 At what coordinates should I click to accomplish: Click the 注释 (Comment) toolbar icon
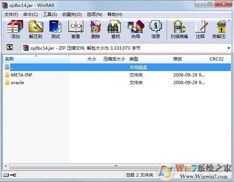[200, 29]
